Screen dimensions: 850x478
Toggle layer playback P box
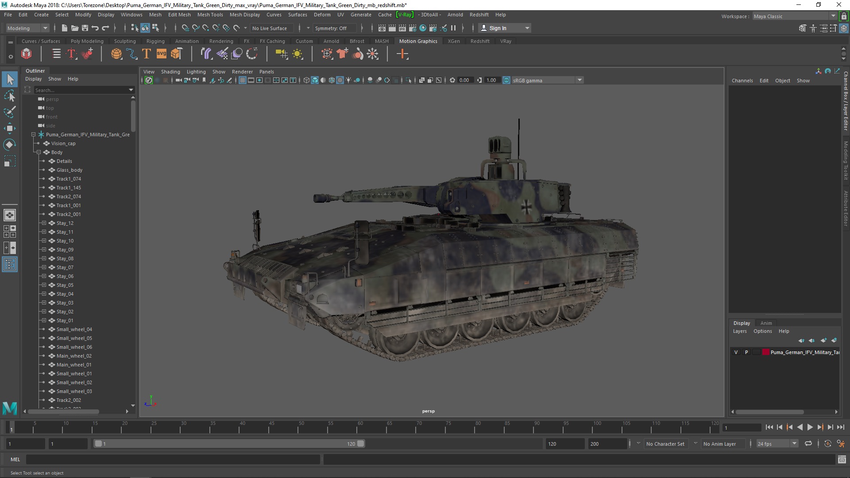[x=746, y=352]
